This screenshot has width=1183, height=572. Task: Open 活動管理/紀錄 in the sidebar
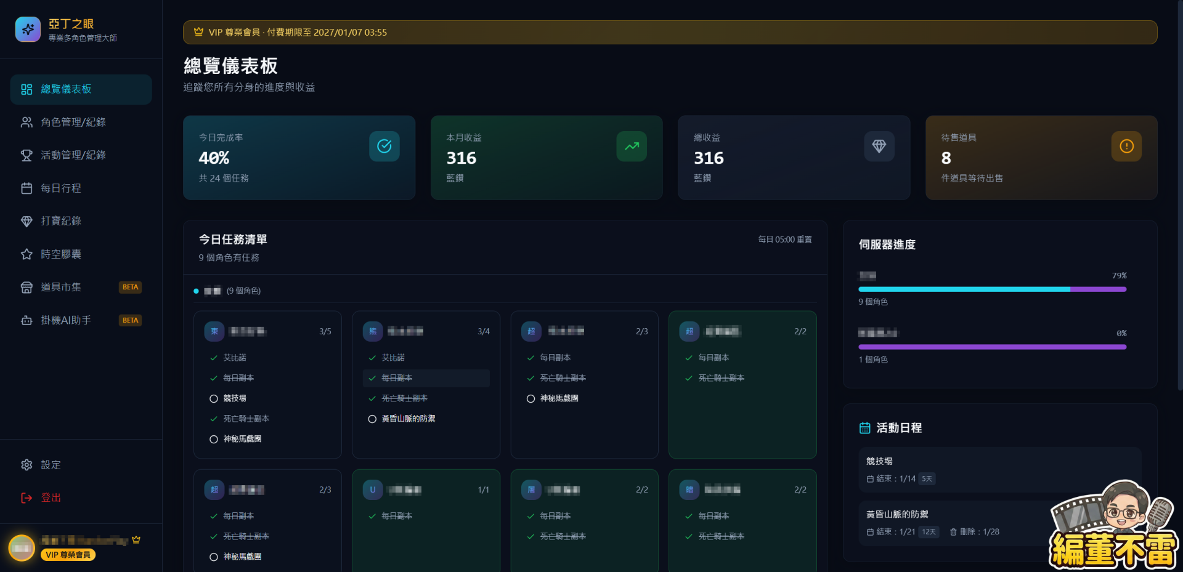81,155
